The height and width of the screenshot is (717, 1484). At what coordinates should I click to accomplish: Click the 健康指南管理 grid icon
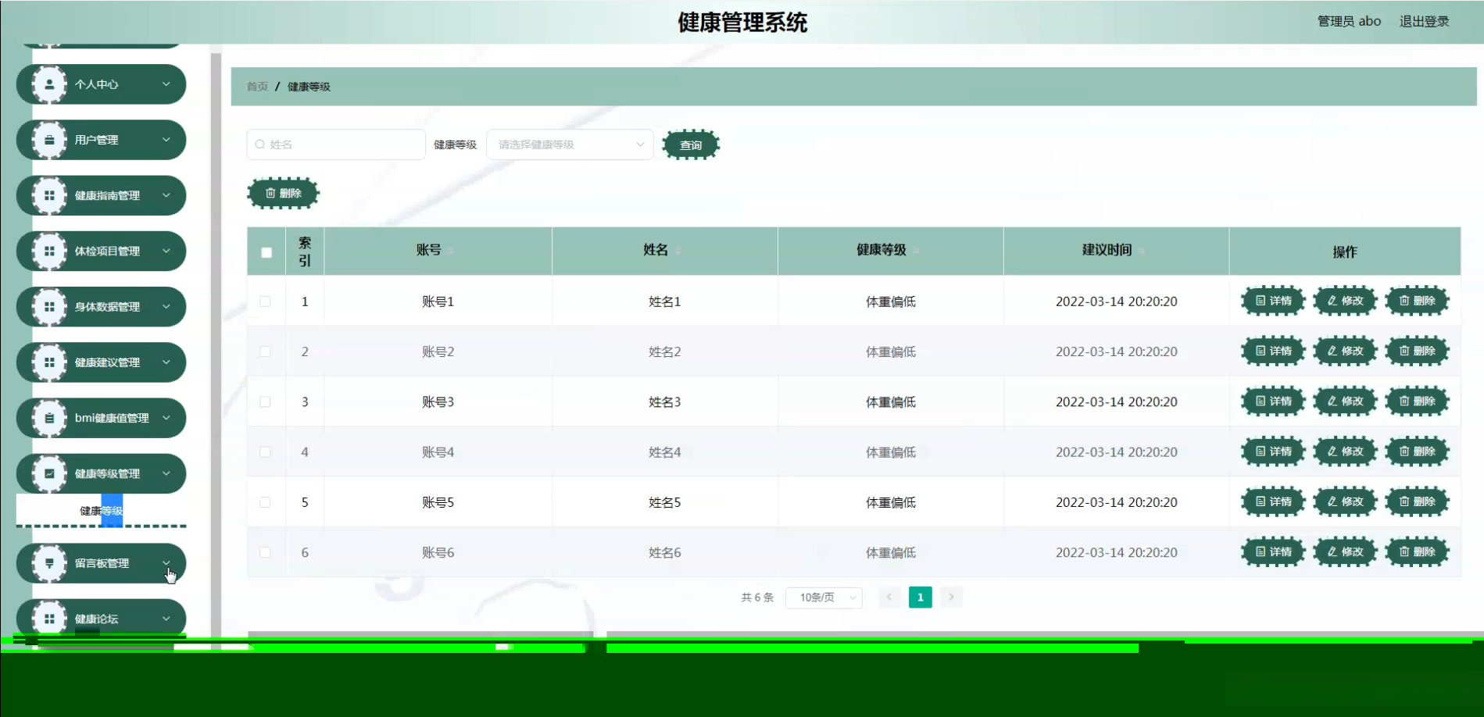click(49, 195)
